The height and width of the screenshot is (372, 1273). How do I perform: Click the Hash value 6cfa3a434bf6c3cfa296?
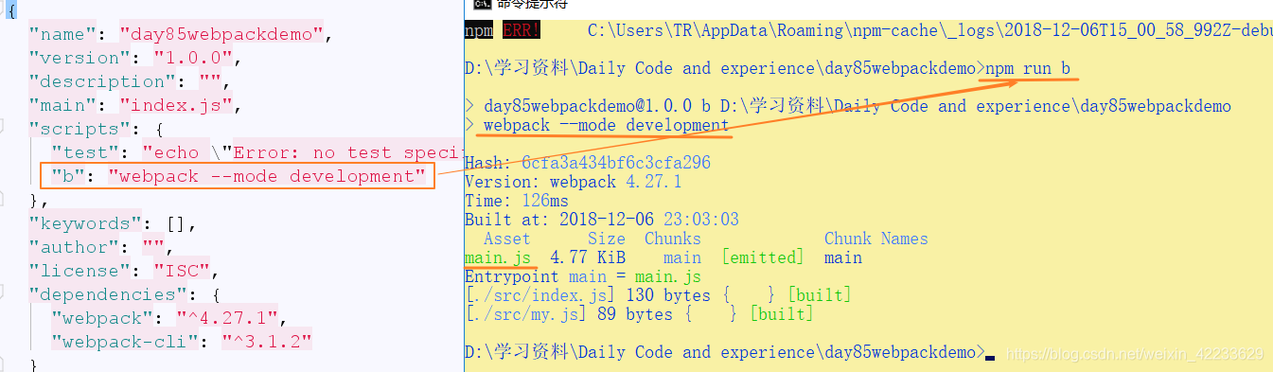pyautogui.click(x=616, y=163)
